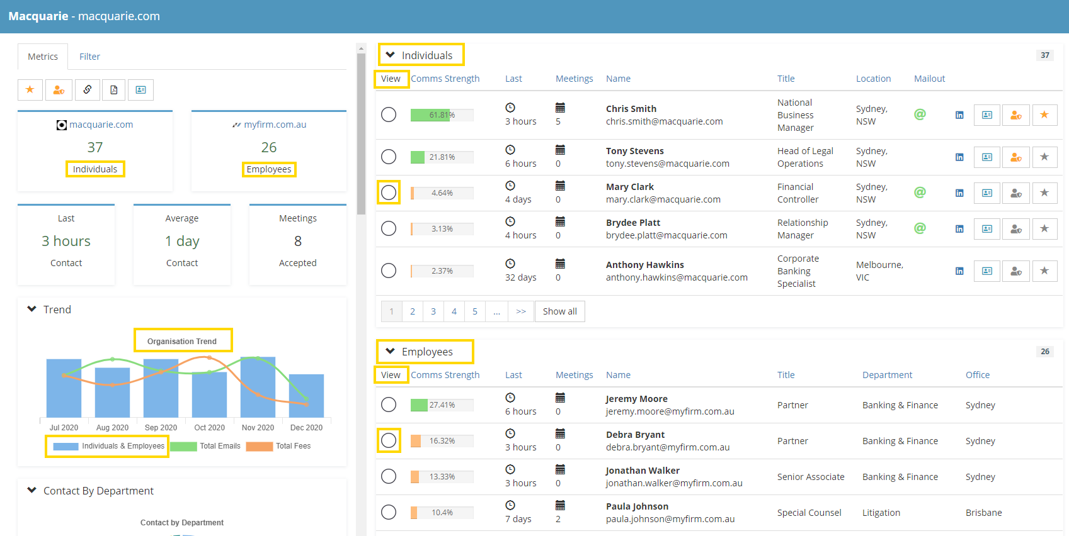The height and width of the screenshot is (536, 1069).
Task: Switch to the Filter tab
Action: [89, 57]
